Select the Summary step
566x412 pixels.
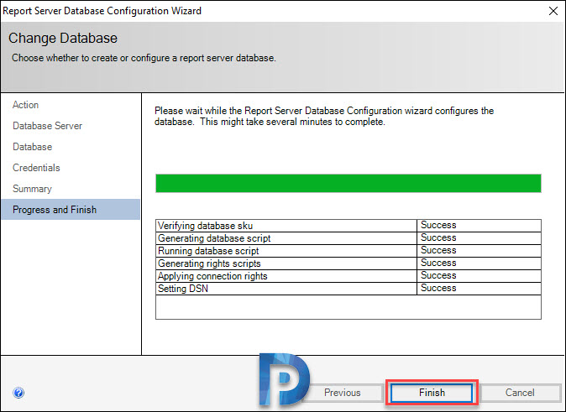[x=32, y=188]
